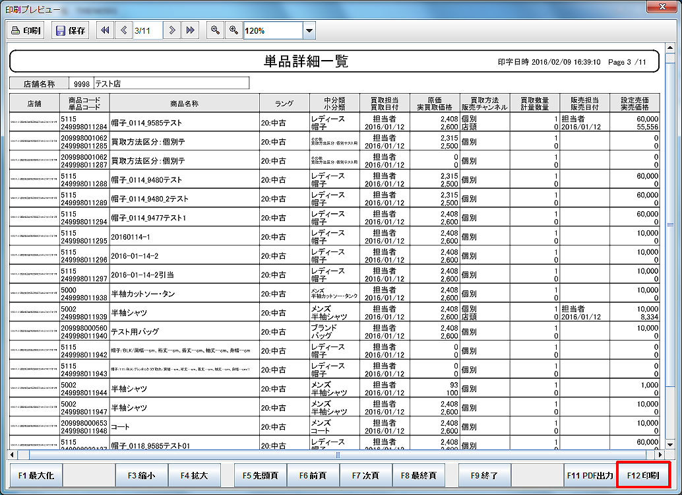
Task: Click the vertical scrollbar down arrow
Action: tap(671, 444)
